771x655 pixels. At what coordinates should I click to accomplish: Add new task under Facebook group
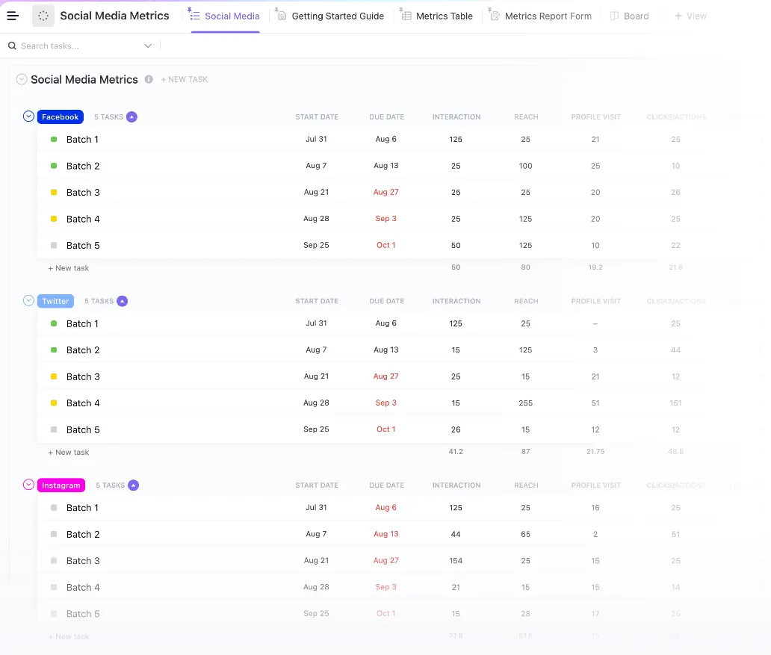pos(68,268)
